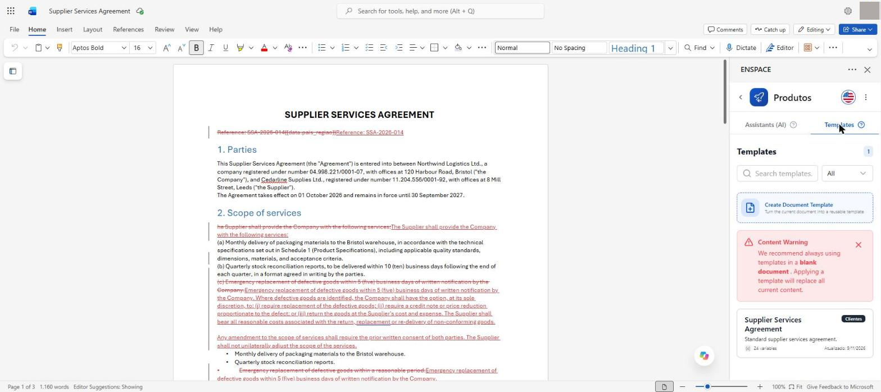Click the Search templates field
The width and height of the screenshot is (881, 392).
click(x=777, y=174)
